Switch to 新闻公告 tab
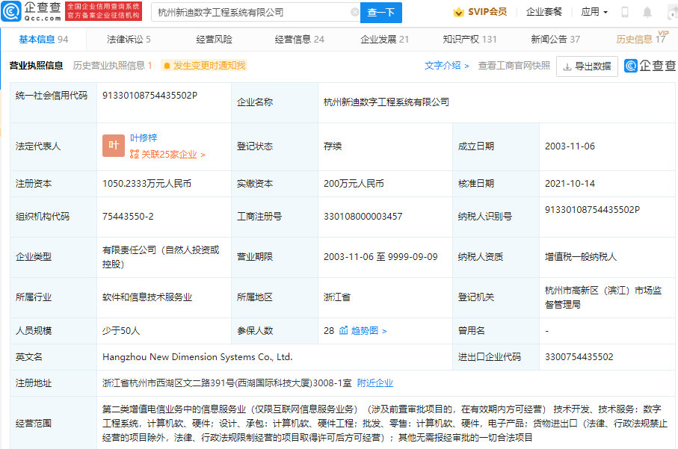This screenshot has height=449, width=678. point(555,40)
